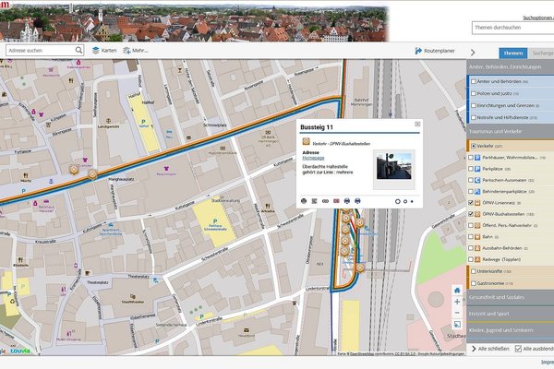Expand the Freizeit und Sport section
This screenshot has width=554, height=369.
(x=511, y=314)
